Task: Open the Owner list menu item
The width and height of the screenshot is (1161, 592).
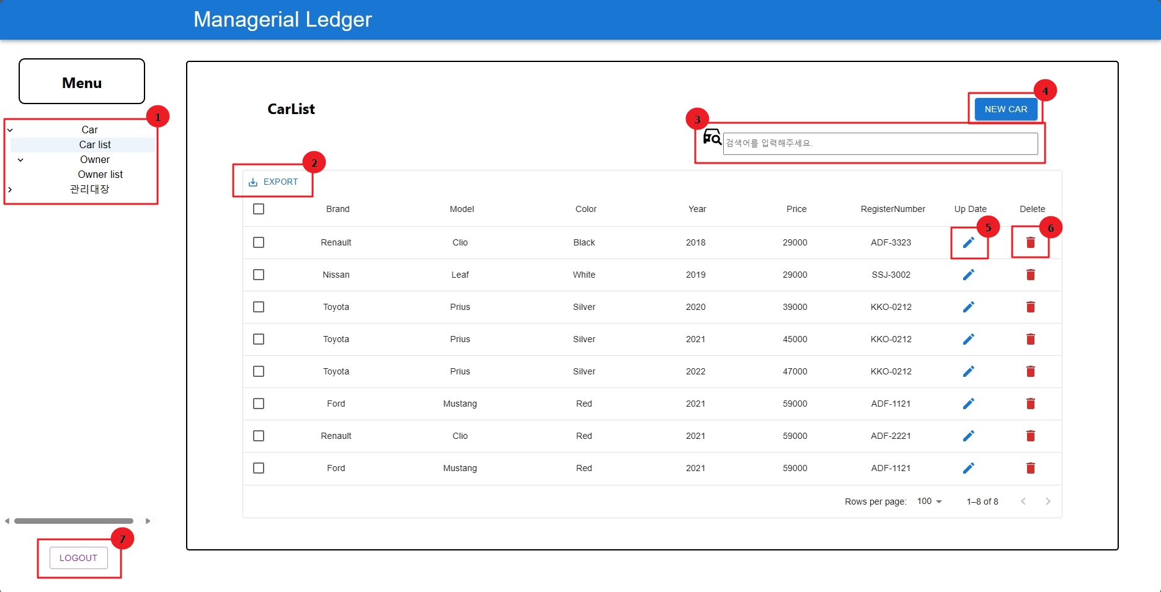Action: pyautogui.click(x=100, y=175)
